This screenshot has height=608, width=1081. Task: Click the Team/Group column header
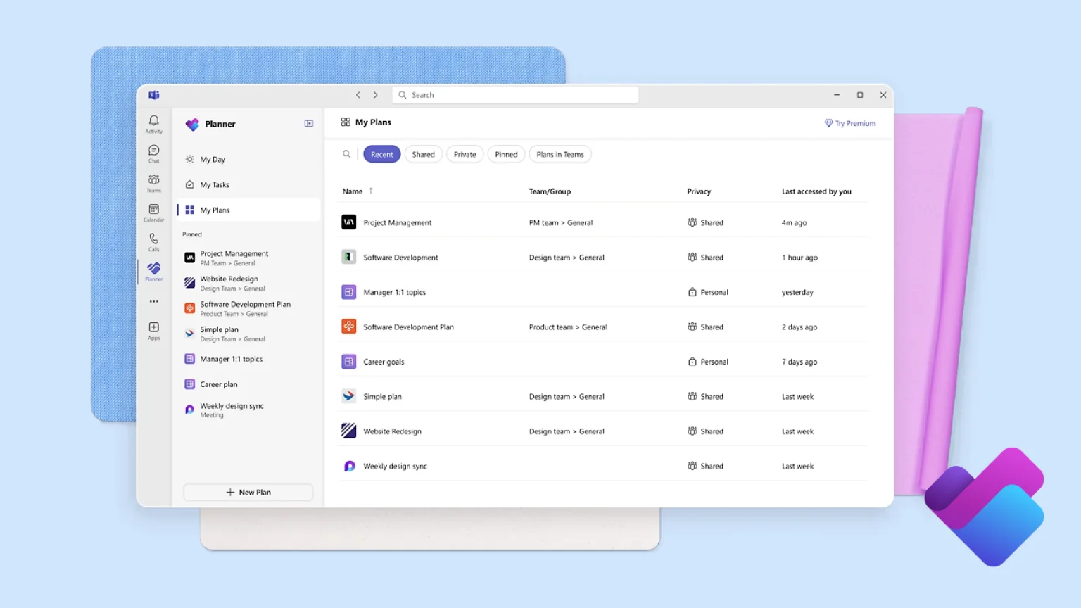point(550,191)
